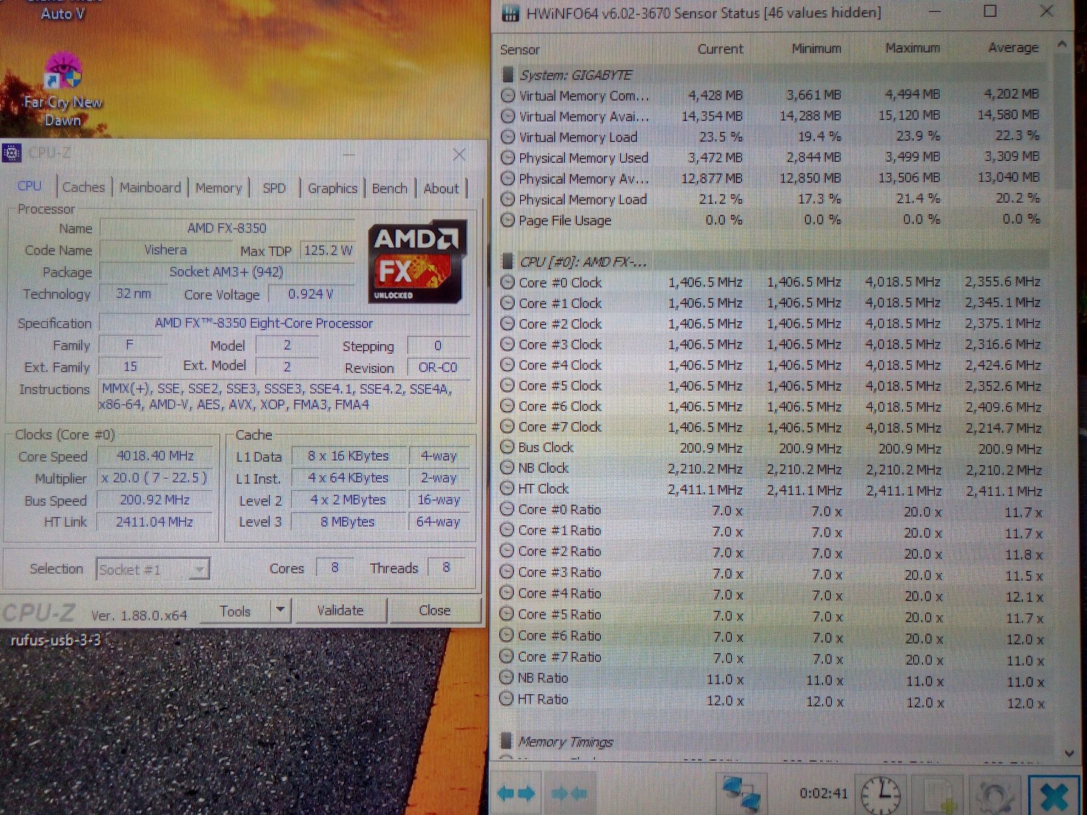
Task: Click the Multiplier value x 20.0 field
Action: click(155, 478)
